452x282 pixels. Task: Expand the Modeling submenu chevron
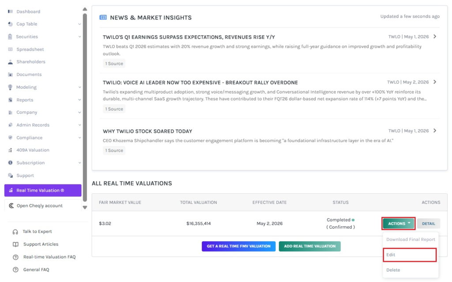79,87
